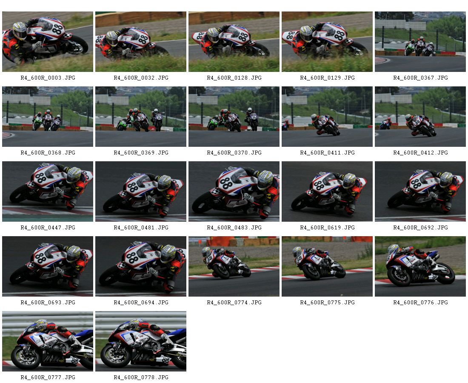This screenshot has height=383, width=468.
Task: Open the R4_600R_0367.JPG group photo
Action: (x=420, y=42)
